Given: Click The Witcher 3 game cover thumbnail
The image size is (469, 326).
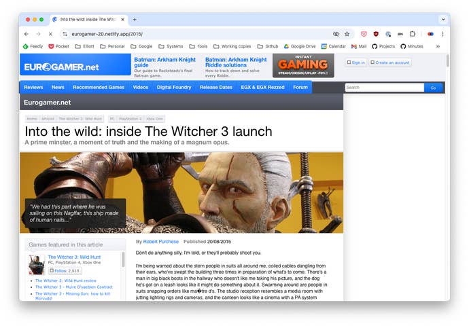Looking at the screenshot, I should [37, 265].
